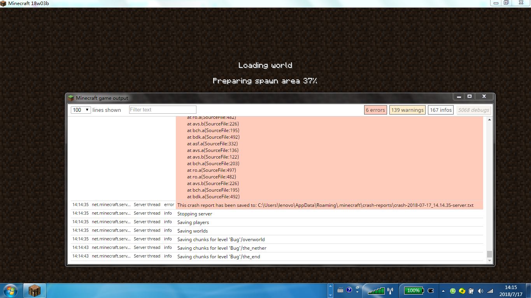The height and width of the screenshot is (298, 531).
Task: Click the yellow-green plus security tray icon
Action: pyautogui.click(x=462, y=291)
